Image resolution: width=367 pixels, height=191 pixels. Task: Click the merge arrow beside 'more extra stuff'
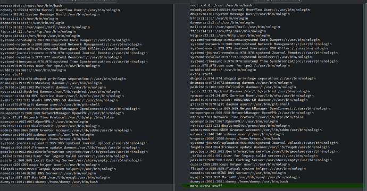pos(188,186)
